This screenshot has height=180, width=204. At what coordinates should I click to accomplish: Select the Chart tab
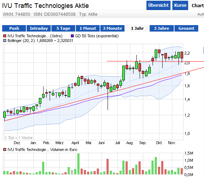(x=197, y=5)
